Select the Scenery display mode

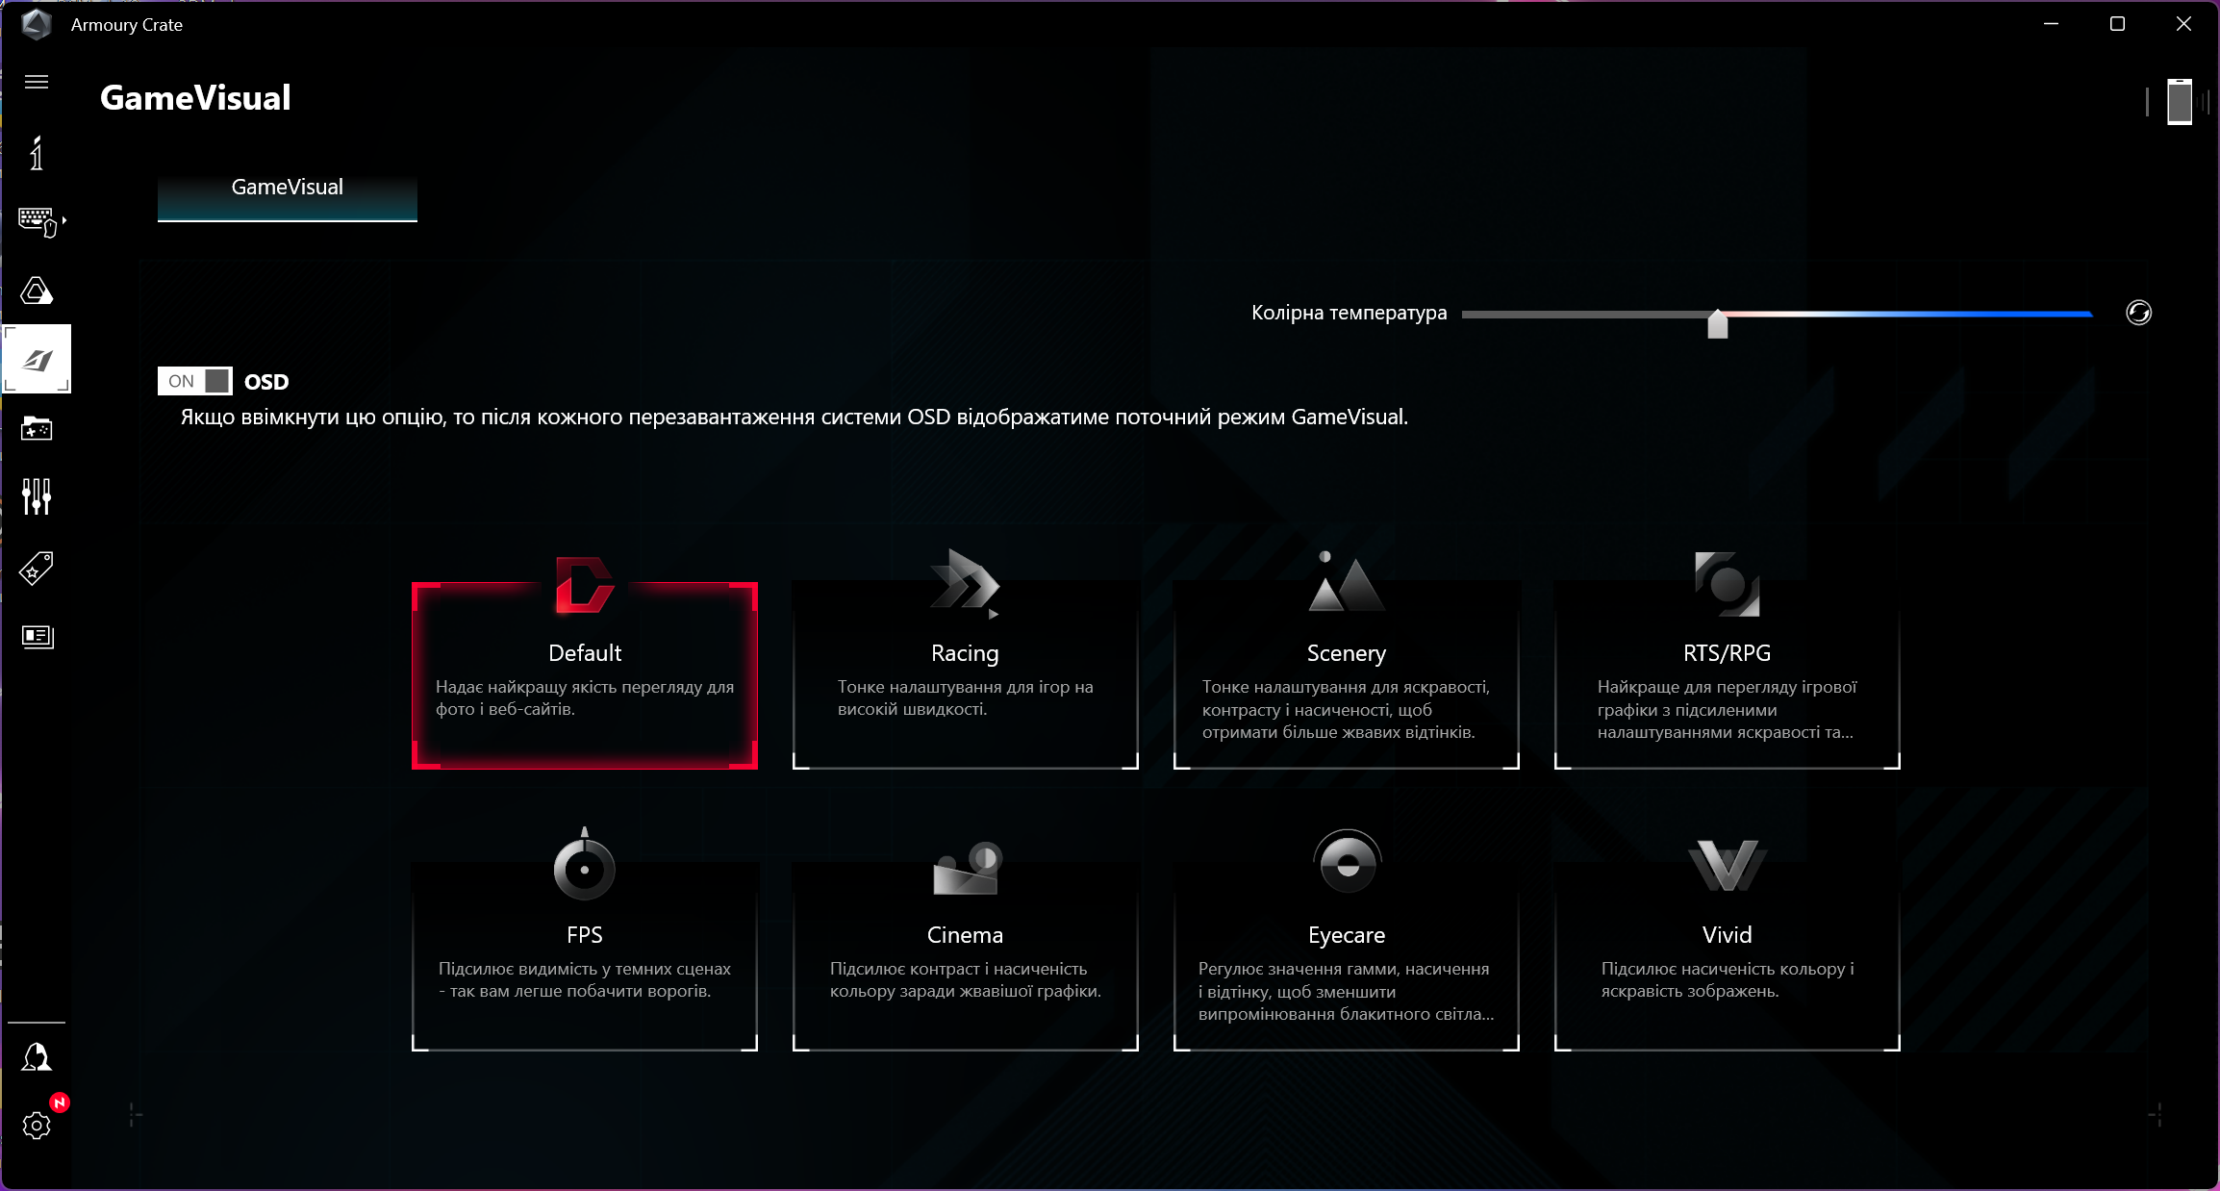(1346, 673)
